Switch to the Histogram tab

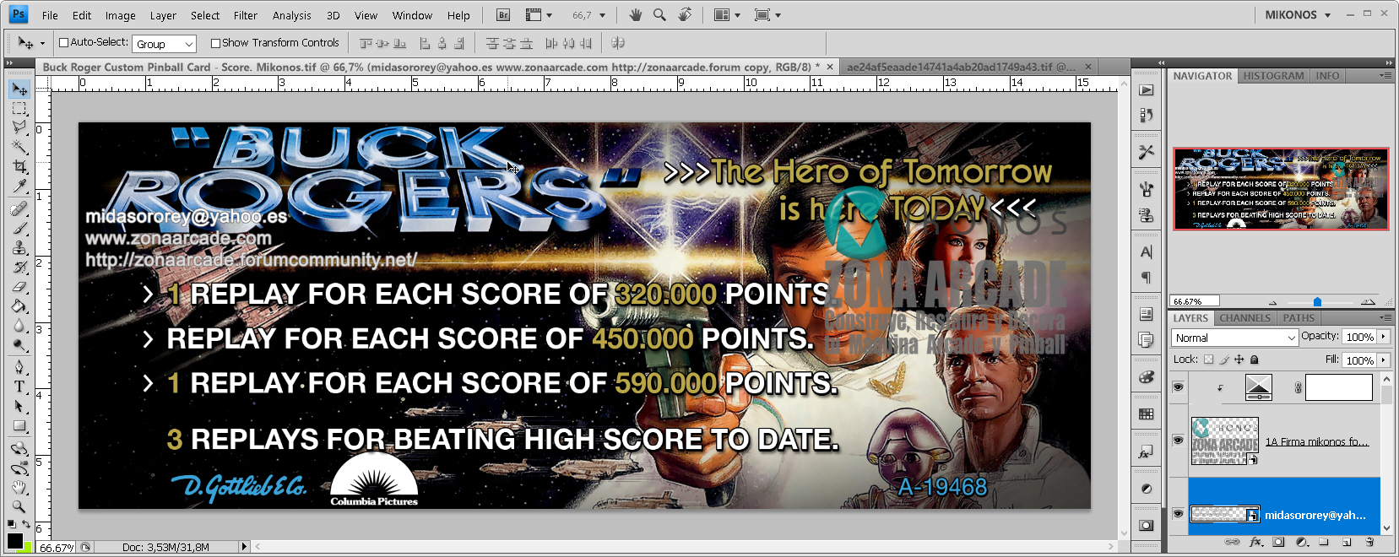[x=1273, y=76]
